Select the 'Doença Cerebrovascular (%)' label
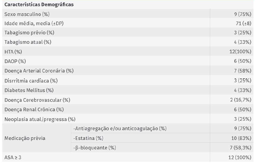The height and width of the screenshot is (163, 256). pyautogui.click(x=37, y=100)
